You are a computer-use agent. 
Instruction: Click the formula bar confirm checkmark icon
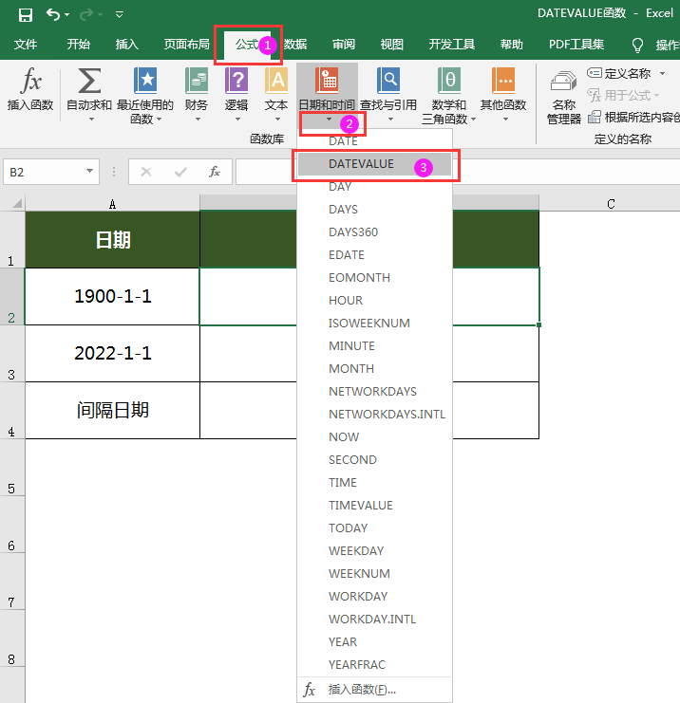[180, 172]
